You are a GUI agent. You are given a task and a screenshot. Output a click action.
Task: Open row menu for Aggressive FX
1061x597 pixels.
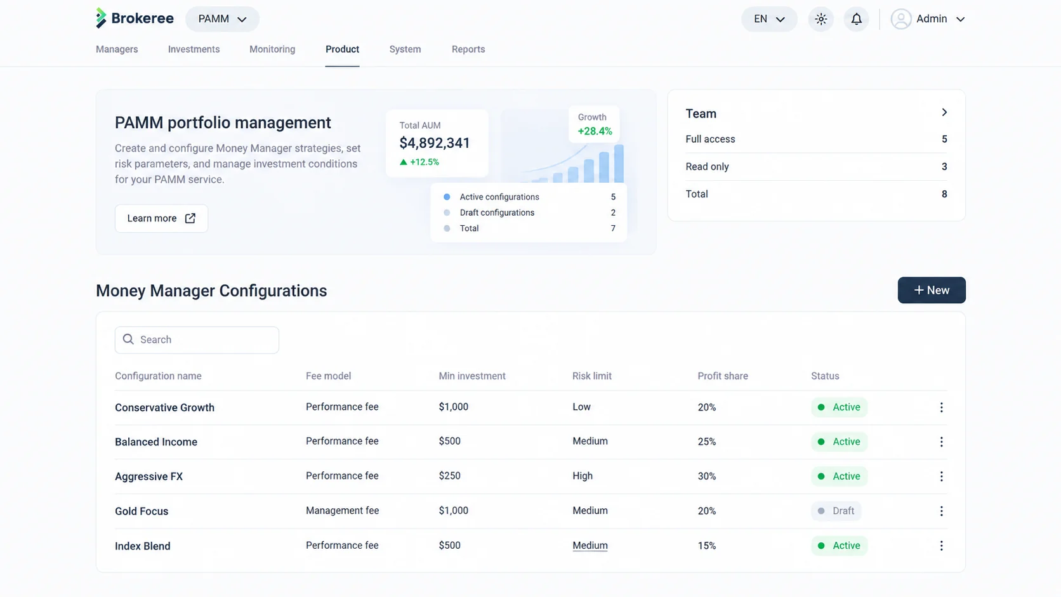click(x=941, y=476)
